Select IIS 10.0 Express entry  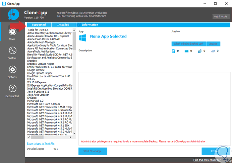tap(37, 82)
